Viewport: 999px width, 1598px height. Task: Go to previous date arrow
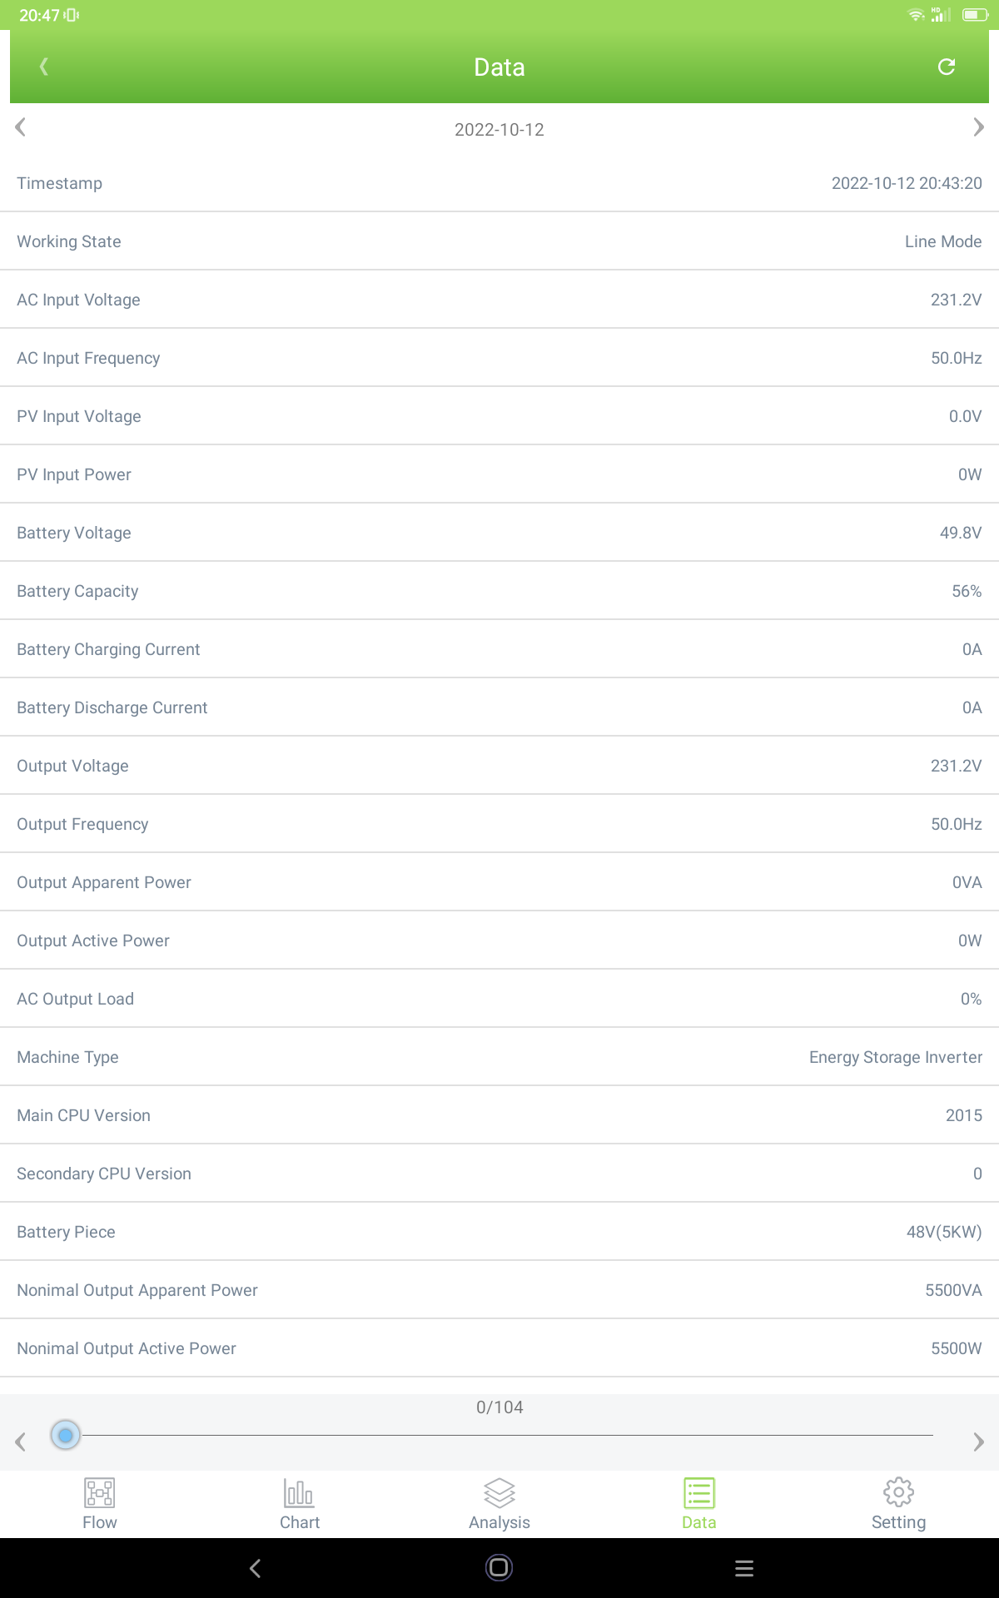click(21, 127)
